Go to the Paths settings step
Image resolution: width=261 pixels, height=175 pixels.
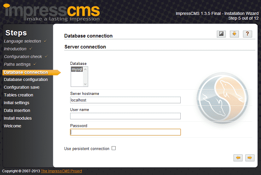(17, 64)
